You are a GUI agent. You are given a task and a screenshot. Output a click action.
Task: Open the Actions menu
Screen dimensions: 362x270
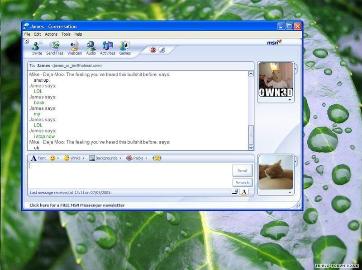pyautogui.click(x=51, y=34)
